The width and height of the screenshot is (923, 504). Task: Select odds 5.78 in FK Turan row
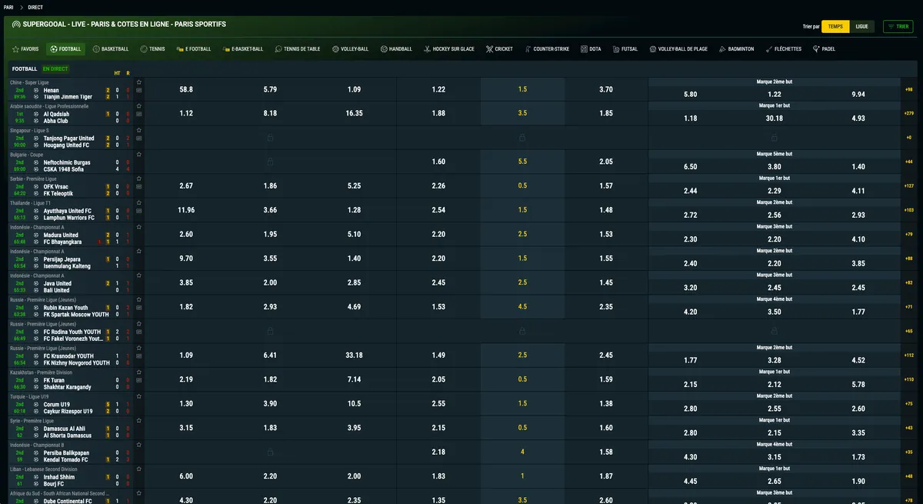click(x=858, y=384)
